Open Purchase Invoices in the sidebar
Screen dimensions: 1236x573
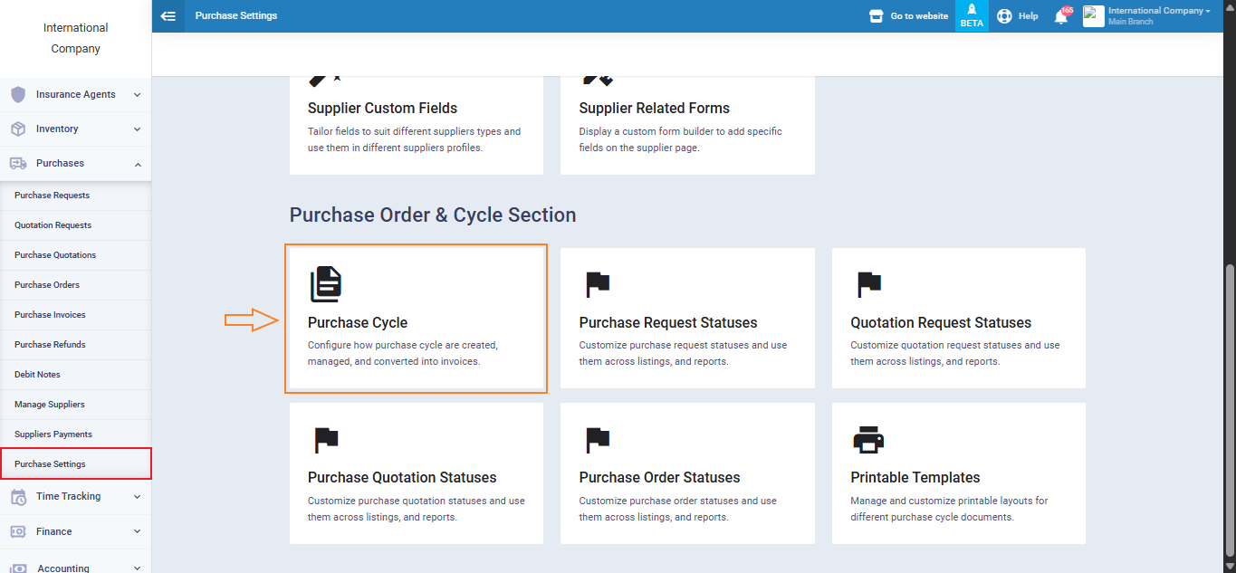click(x=50, y=315)
